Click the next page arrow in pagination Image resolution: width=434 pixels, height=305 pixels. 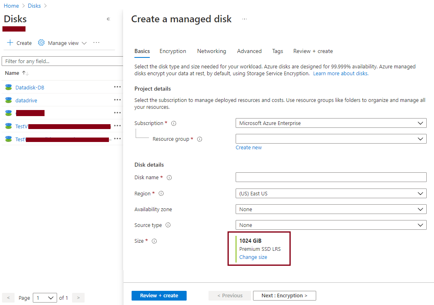(x=78, y=297)
